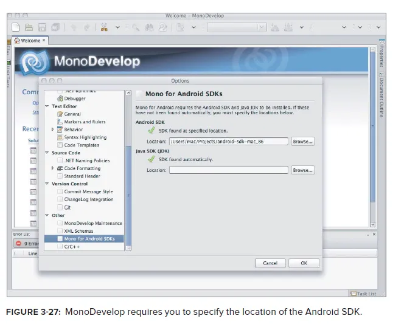404x327 pixels.
Task: Minimize the Error List pad
Action: point(368,235)
